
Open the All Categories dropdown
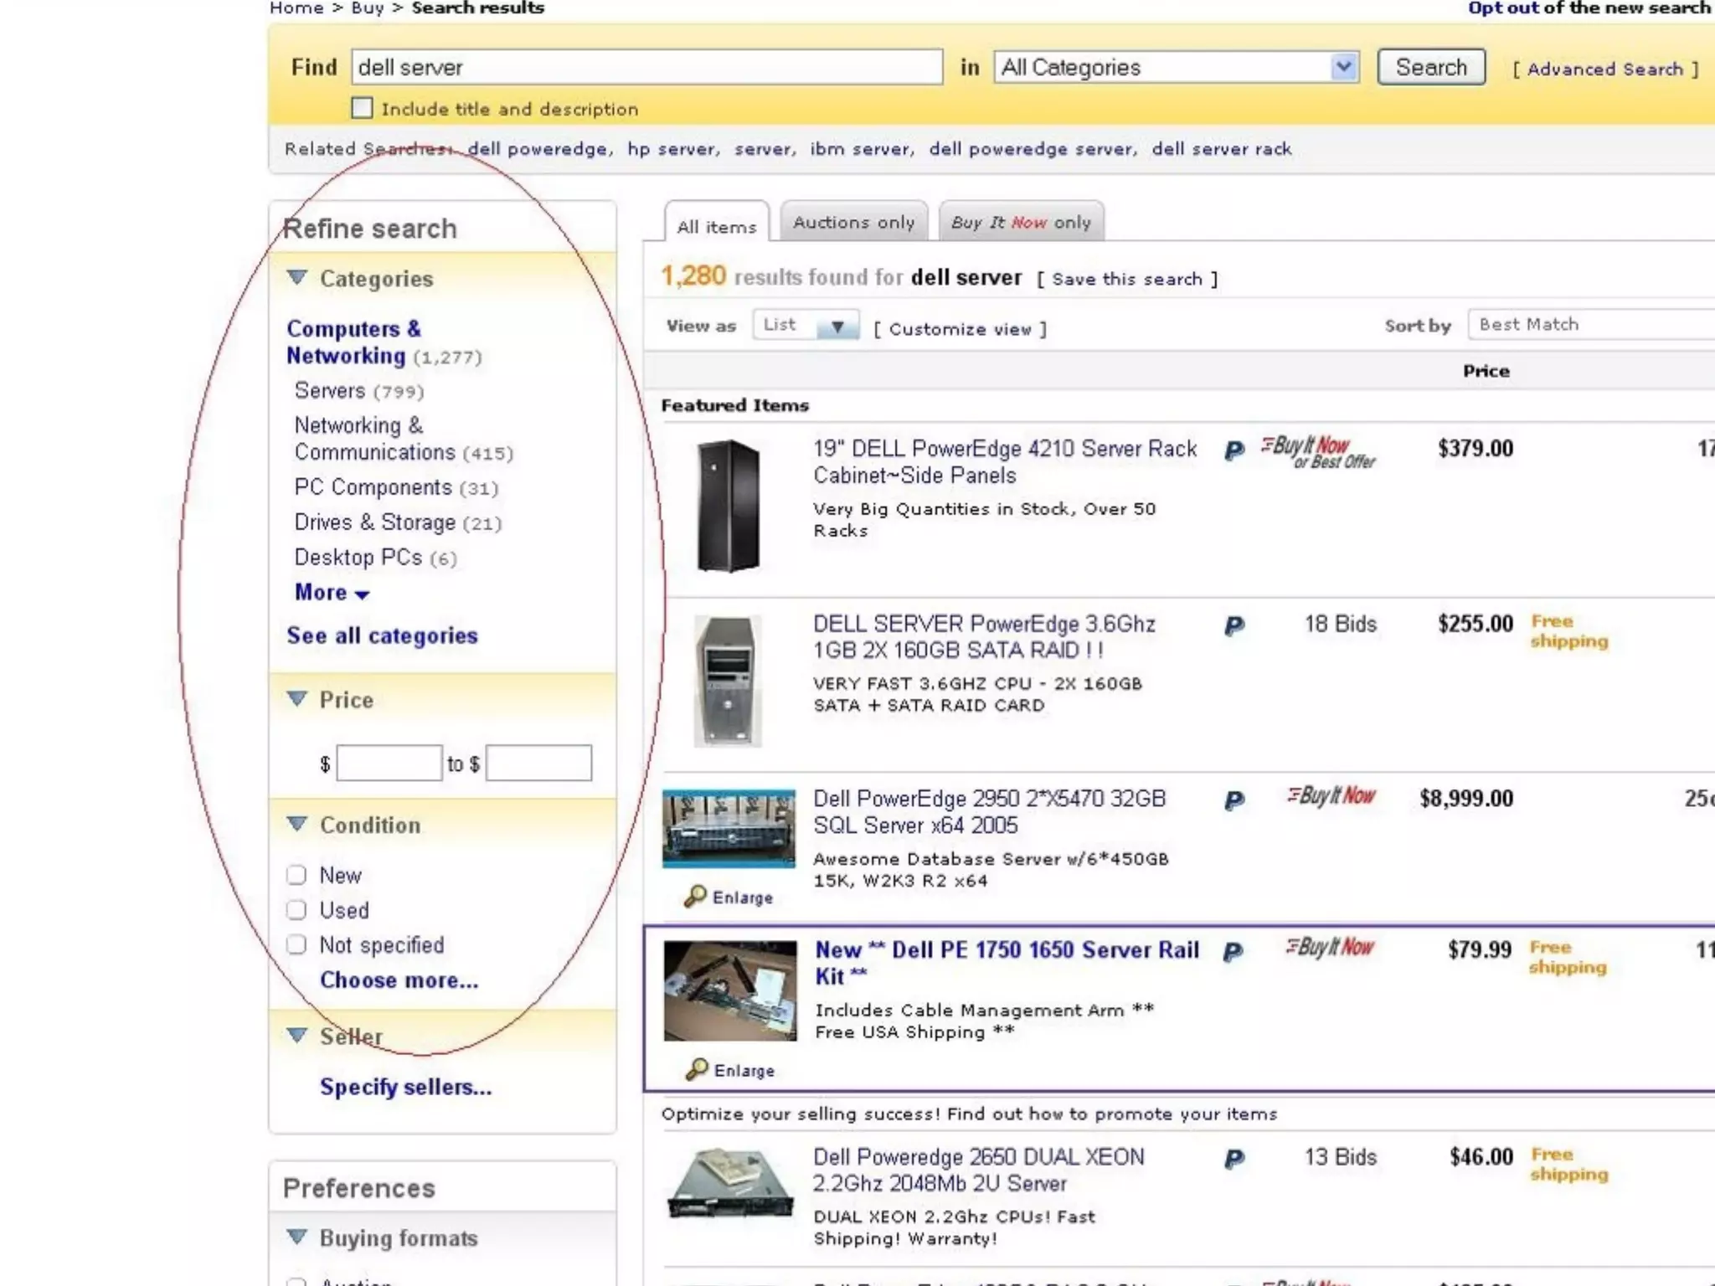[x=1343, y=67]
